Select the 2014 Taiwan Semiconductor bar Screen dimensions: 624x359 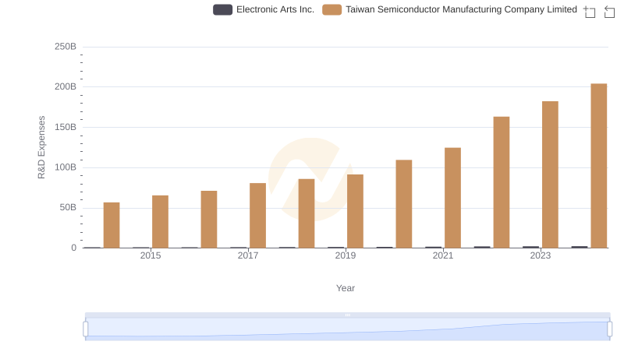point(112,225)
